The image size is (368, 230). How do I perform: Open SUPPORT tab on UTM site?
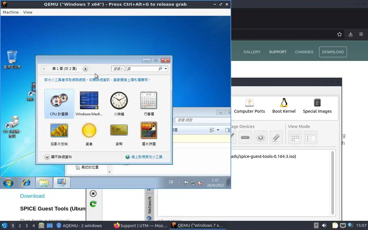pos(278,52)
